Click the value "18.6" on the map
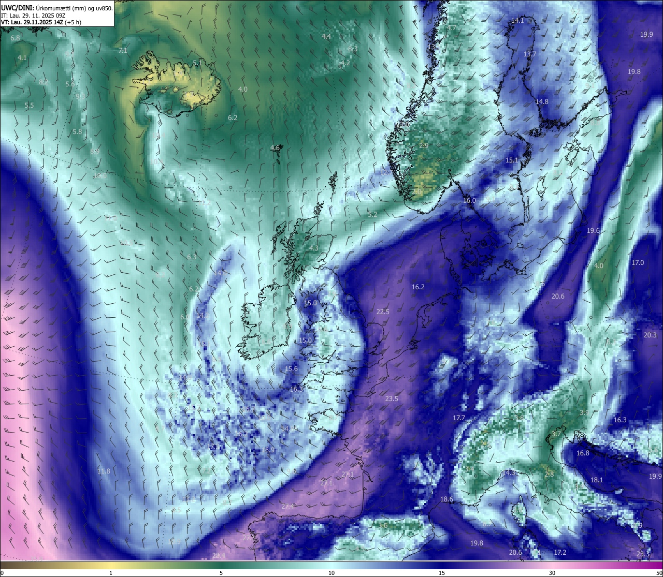This screenshot has width=663, height=577. click(x=446, y=499)
